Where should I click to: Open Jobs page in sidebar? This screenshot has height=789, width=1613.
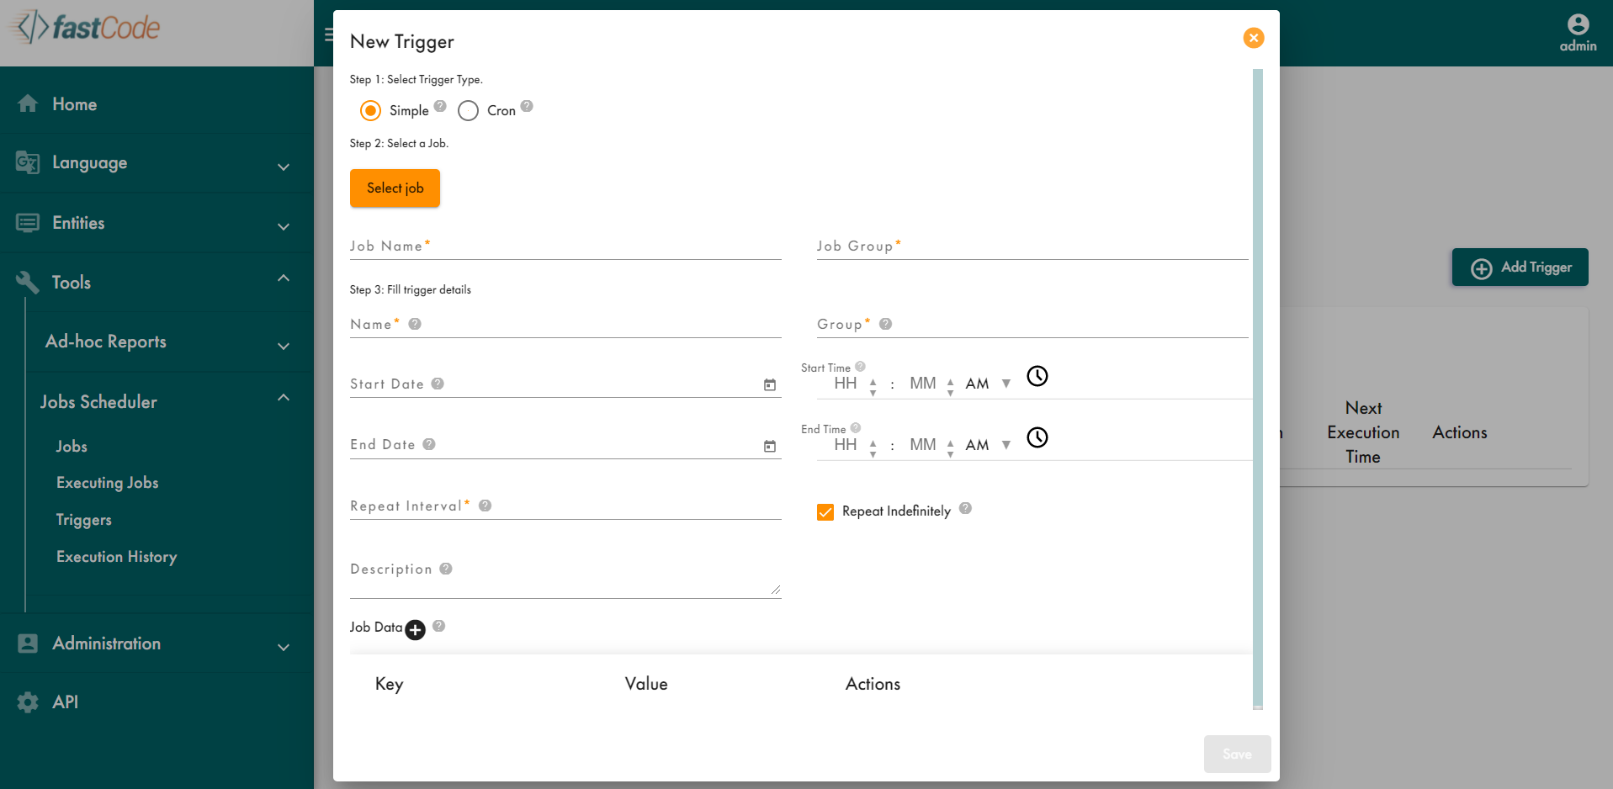coord(72,447)
